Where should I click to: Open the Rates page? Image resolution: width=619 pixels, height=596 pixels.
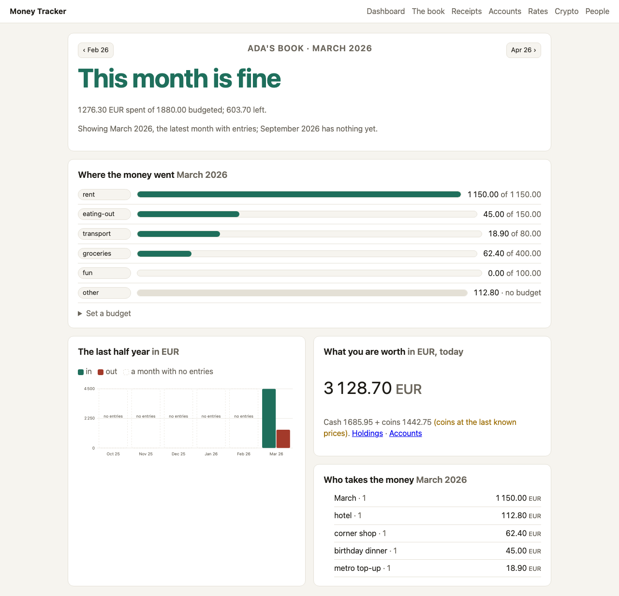538,11
